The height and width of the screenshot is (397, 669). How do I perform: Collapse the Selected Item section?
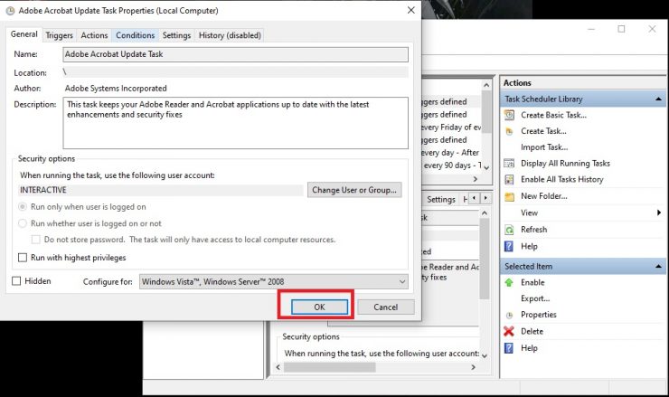click(658, 267)
